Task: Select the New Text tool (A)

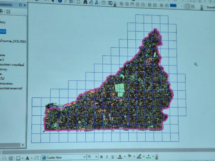Action: (27, 158)
